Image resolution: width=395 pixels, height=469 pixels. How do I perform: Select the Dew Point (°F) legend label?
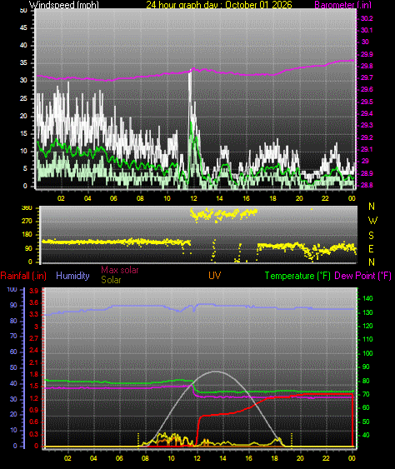[x=362, y=276]
